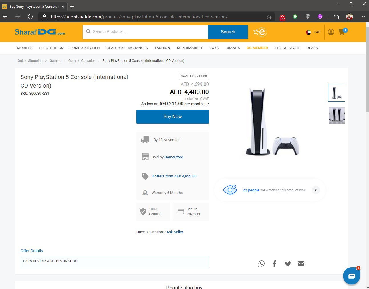Dismiss the people watching notification
Viewport: 369px width, 289px height.
pyautogui.click(x=316, y=190)
